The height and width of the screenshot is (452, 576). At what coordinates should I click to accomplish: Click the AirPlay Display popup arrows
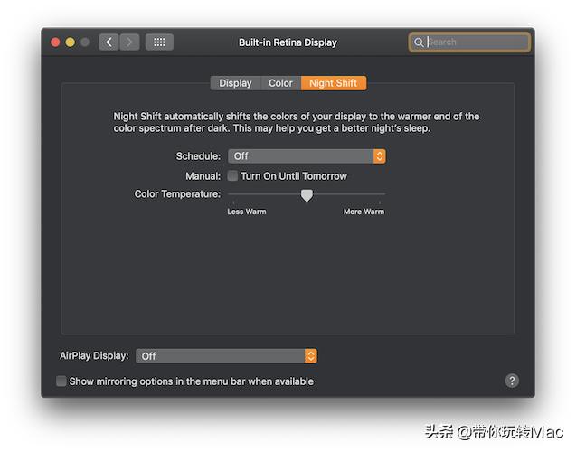[x=310, y=356]
